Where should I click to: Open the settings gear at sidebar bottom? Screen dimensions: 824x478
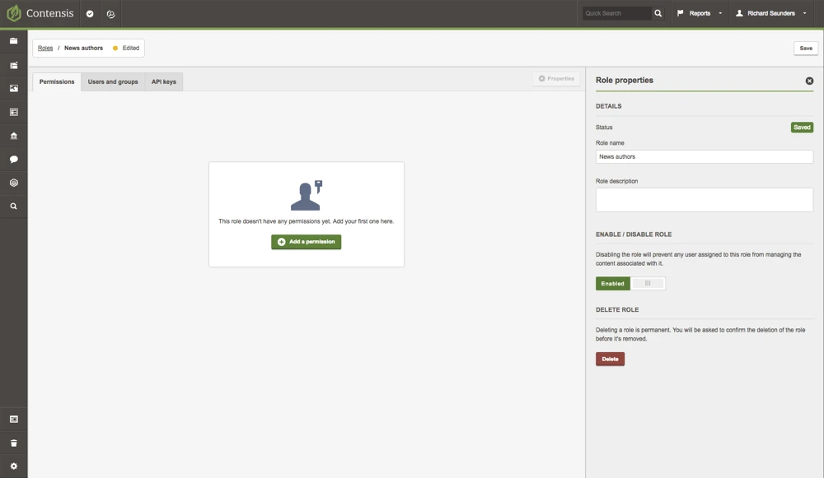click(13, 466)
